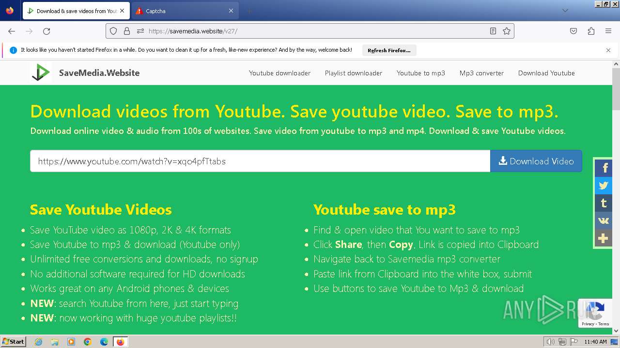Image resolution: width=620 pixels, height=348 pixels.
Task: Bookmark this page with the star
Action: click(x=507, y=31)
